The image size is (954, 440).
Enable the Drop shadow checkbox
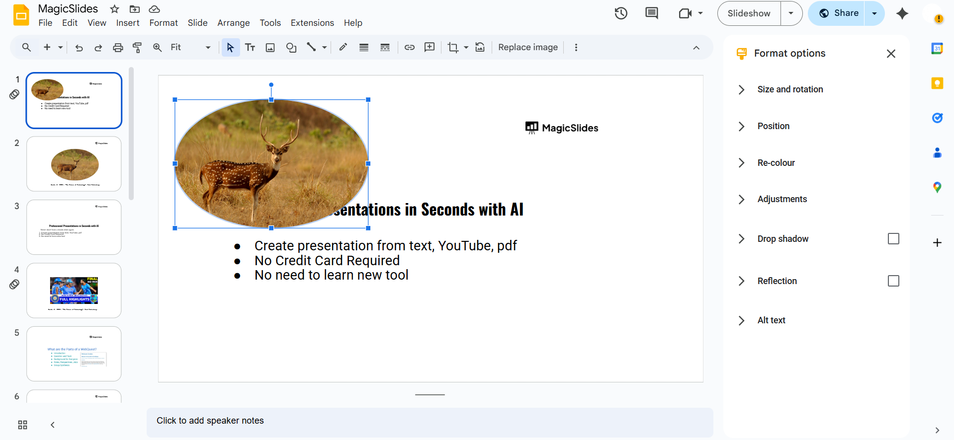[893, 239]
